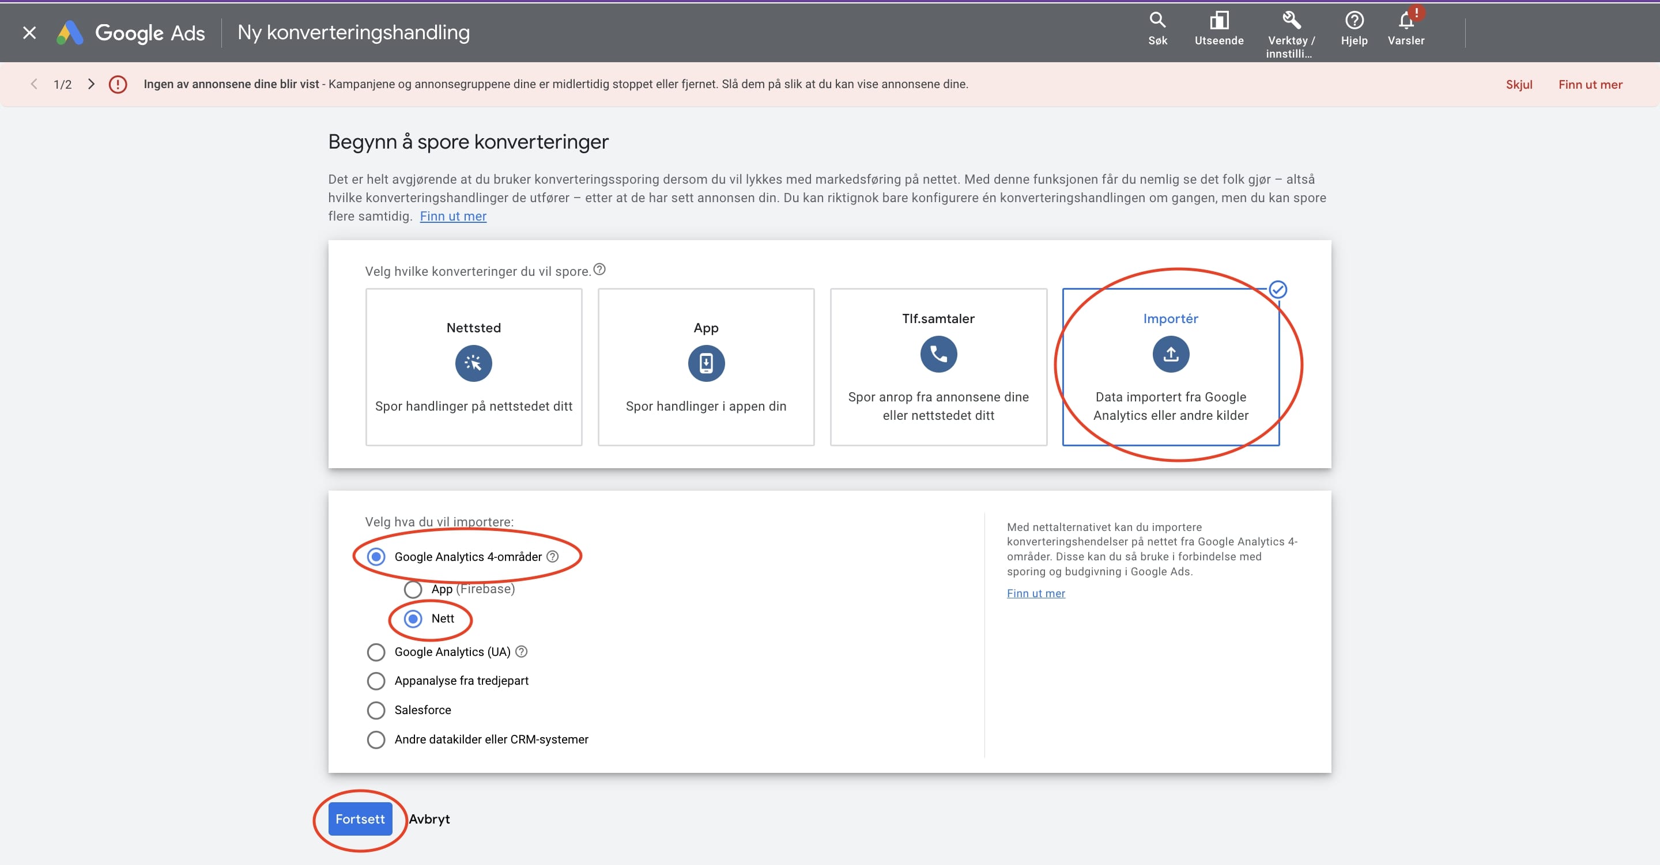Choose the Nettsted conversion card

[474, 367]
